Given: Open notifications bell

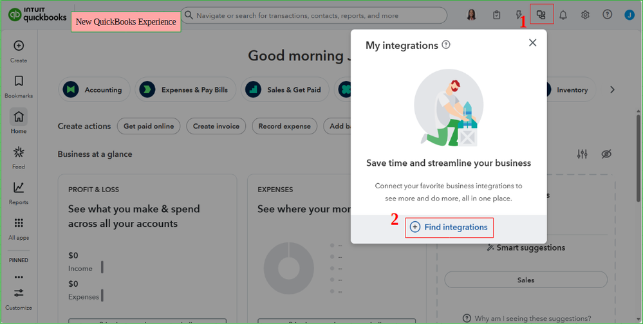Looking at the screenshot, I should (563, 15).
